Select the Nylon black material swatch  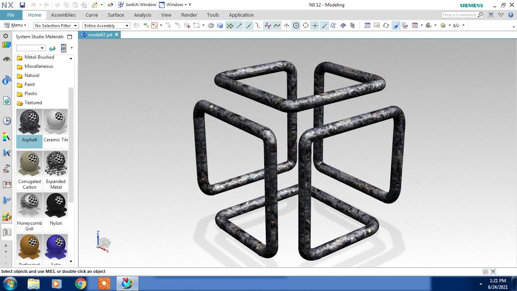click(56, 209)
